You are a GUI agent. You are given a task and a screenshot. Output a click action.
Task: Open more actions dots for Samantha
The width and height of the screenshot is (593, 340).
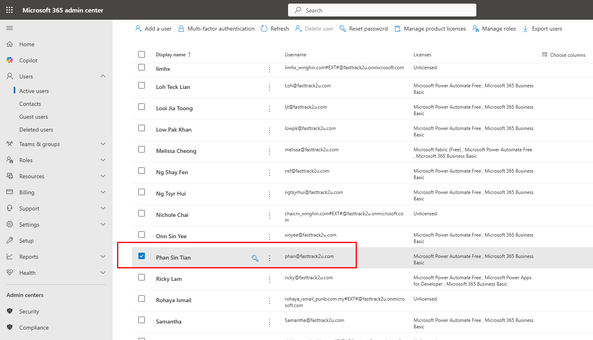coord(270,322)
